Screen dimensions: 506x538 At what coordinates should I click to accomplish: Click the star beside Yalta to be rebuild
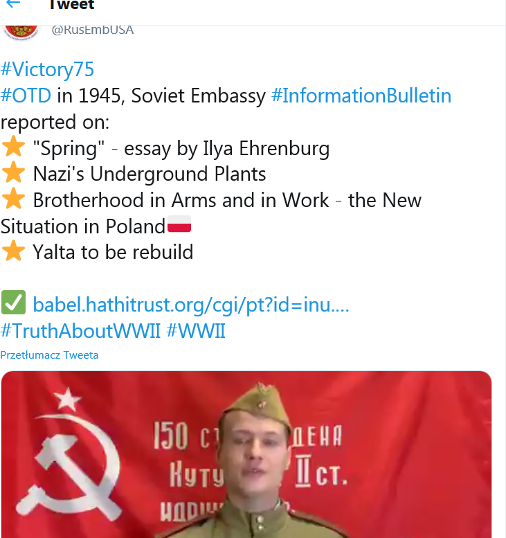click(x=13, y=251)
